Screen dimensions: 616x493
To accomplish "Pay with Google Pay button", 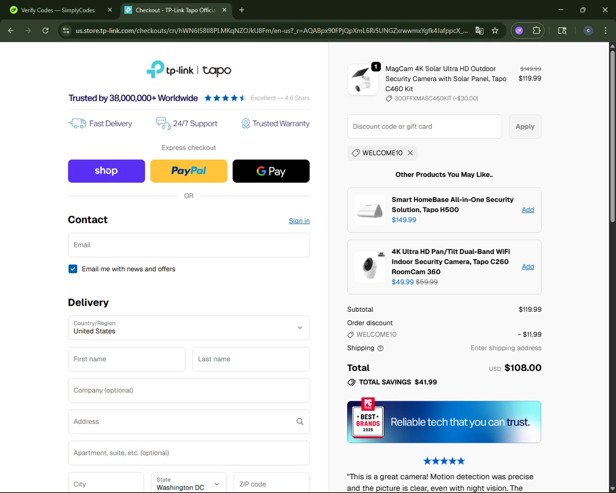I will [271, 171].
